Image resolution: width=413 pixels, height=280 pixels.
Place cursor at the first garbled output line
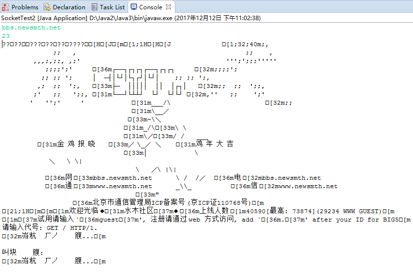click(86, 44)
